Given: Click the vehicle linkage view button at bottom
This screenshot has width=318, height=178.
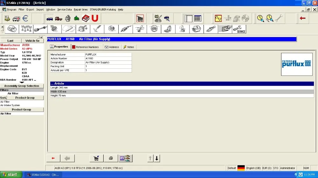Looking at the screenshot, I should pos(125,158).
